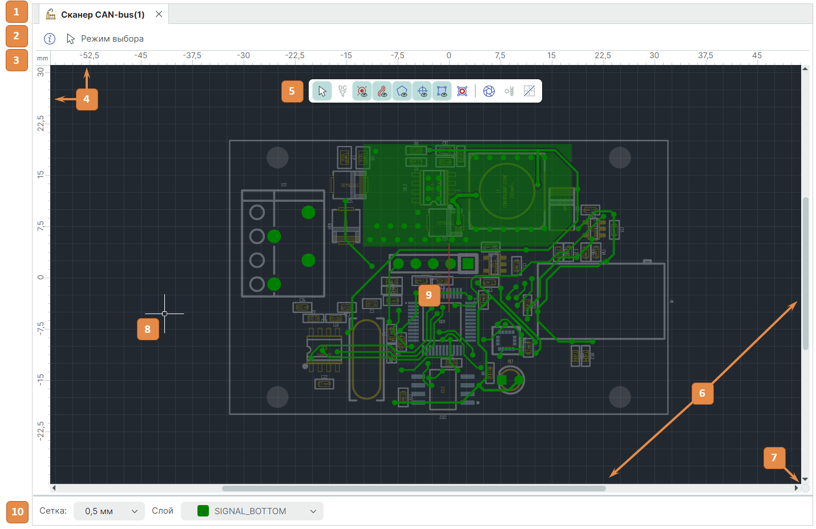Close the Сканер CAN-bus(1) tab
The height and width of the screenshot is (529, 816).
click(x=159, y=14)
